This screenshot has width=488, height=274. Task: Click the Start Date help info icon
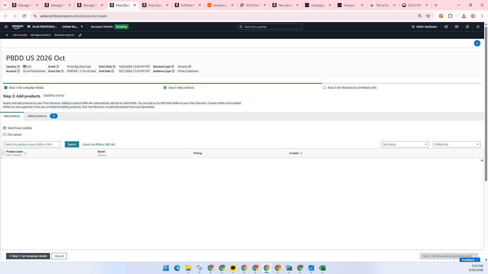tap(114, 67)
